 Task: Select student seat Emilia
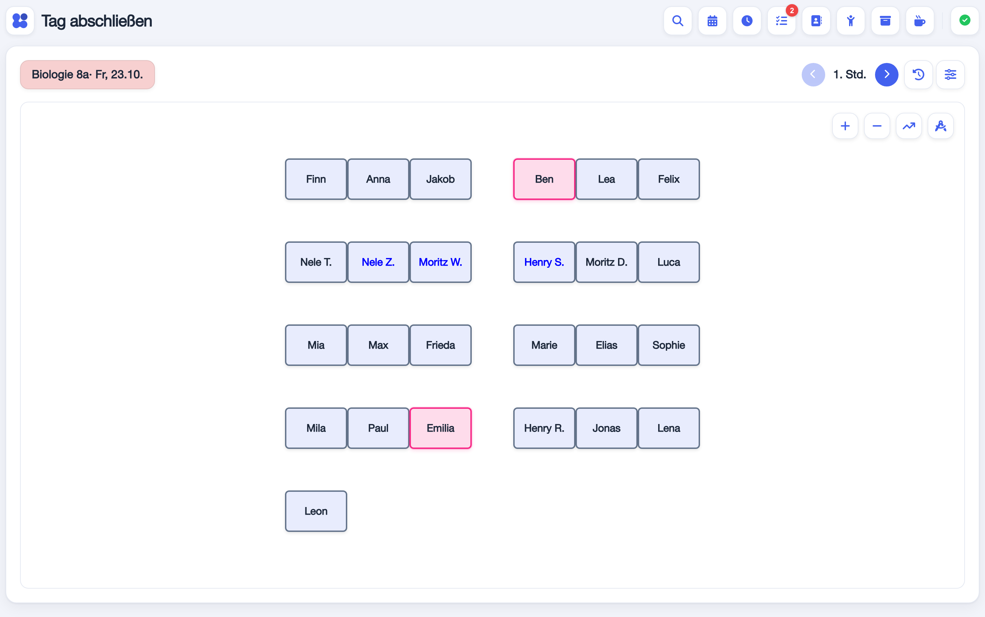point(440,428)
